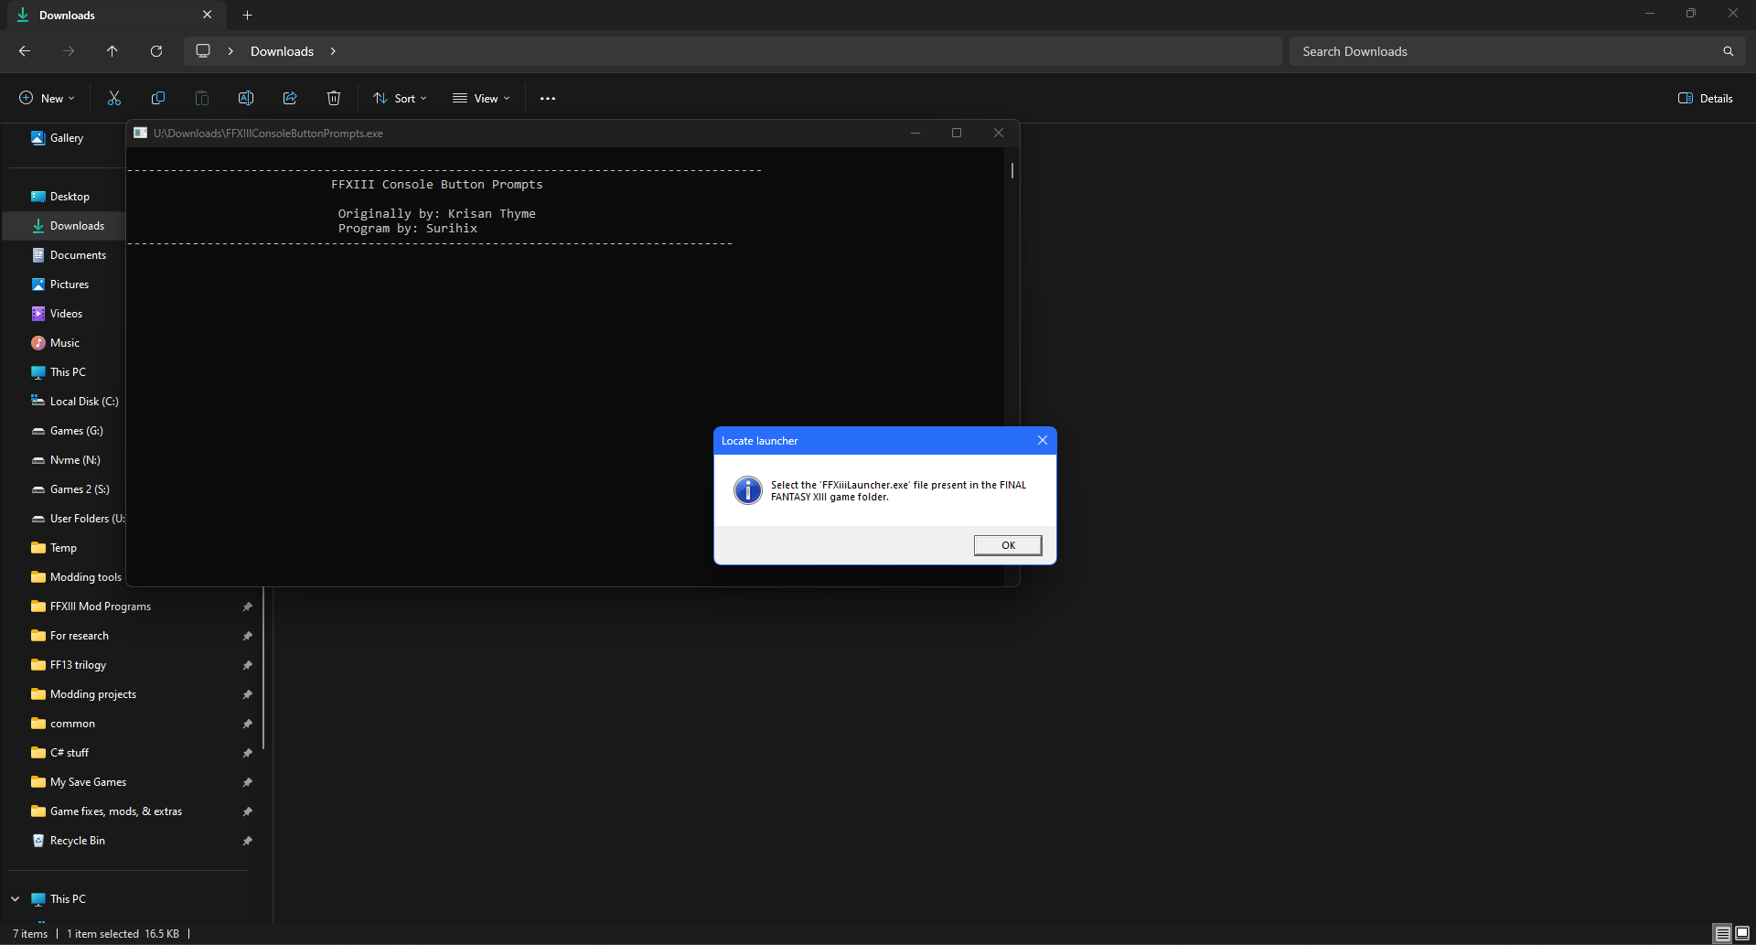Collapse the This PC tree node
Viewport: 1756px width, 945px height.
(16, 899)
